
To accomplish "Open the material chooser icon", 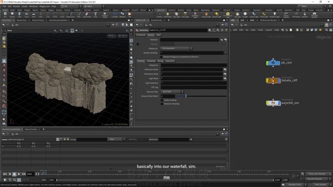I will pos(225,39).
